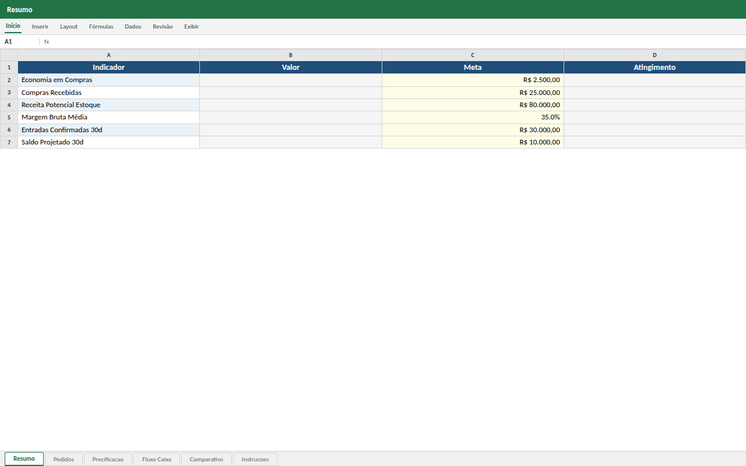Image resolution: width=746 pixels, height=466 pixels.
Task: Select Valor cell for Entradas Confirmadas 30d
Action: (x=291, y=130)
